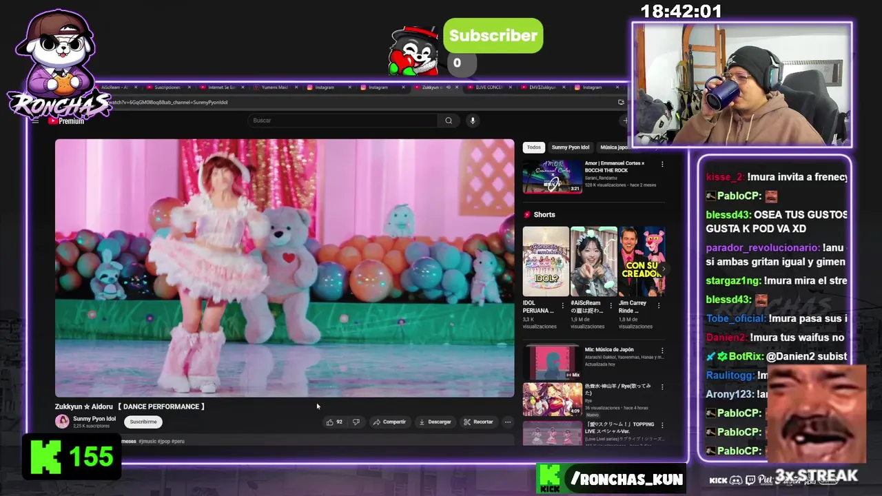Image resolution: width=882 pixels, height=496 pixels.
Task: Click the Recortar clip button
Action: point(478,422)
